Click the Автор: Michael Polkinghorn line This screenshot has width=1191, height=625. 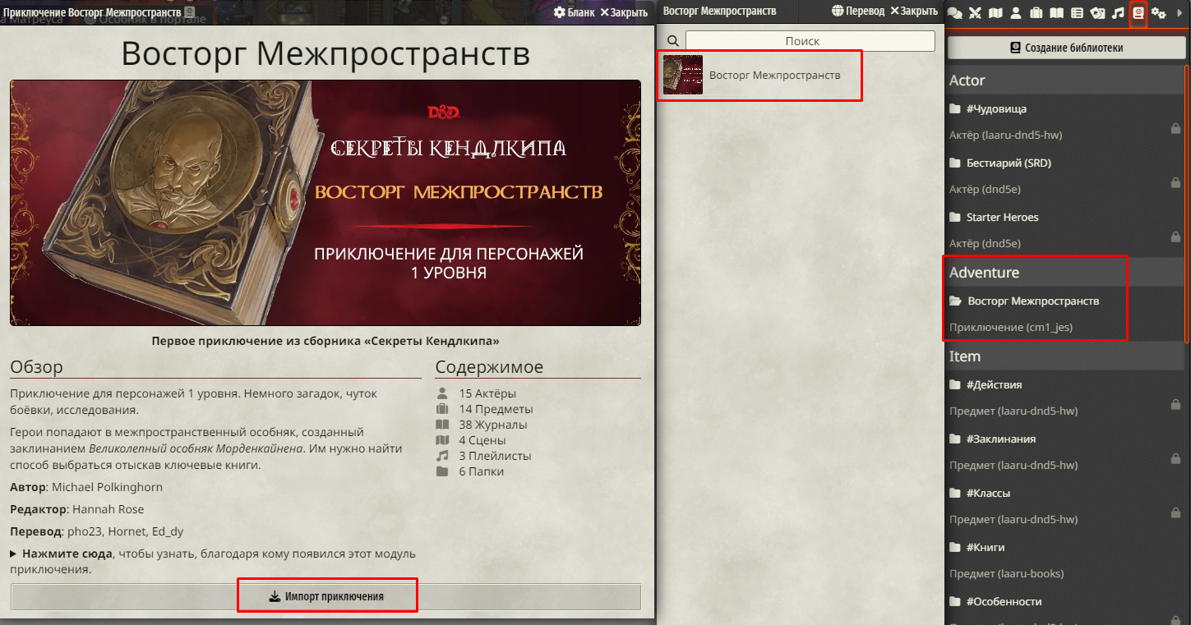pyautogui.click(x=86, y=487)
